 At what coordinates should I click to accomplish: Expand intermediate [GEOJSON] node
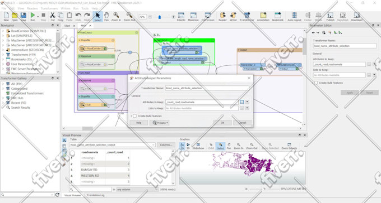pyautogui.click(x=3, y=50)
